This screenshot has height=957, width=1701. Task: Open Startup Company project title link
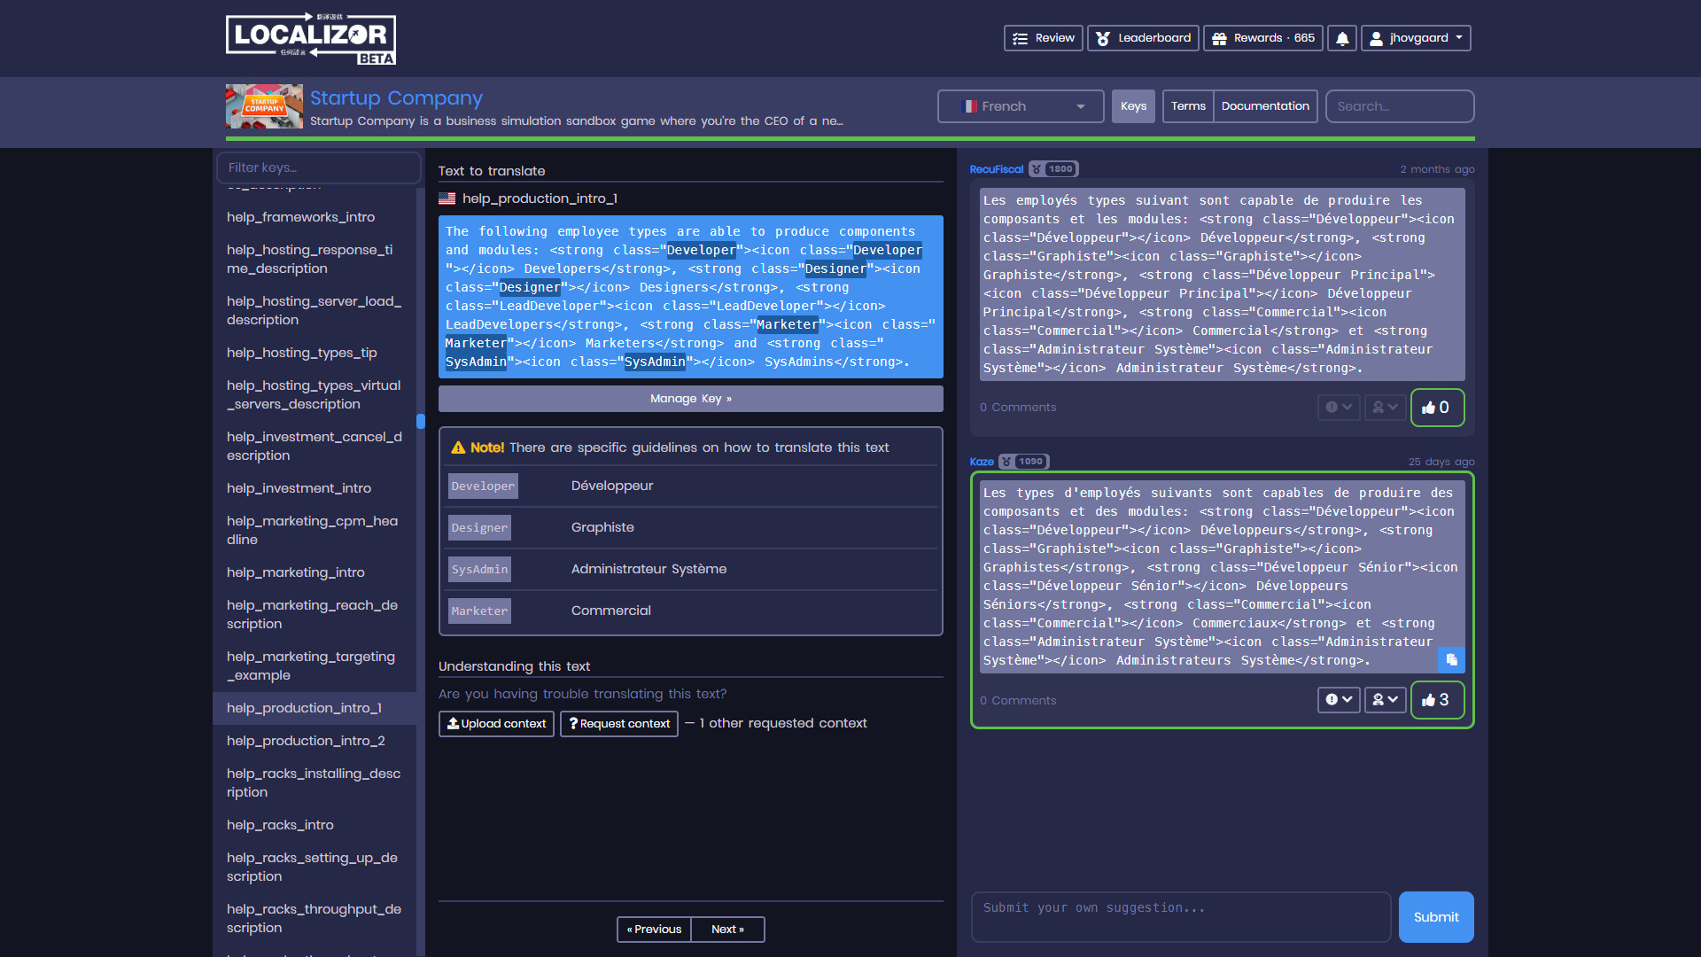point(396,98)
